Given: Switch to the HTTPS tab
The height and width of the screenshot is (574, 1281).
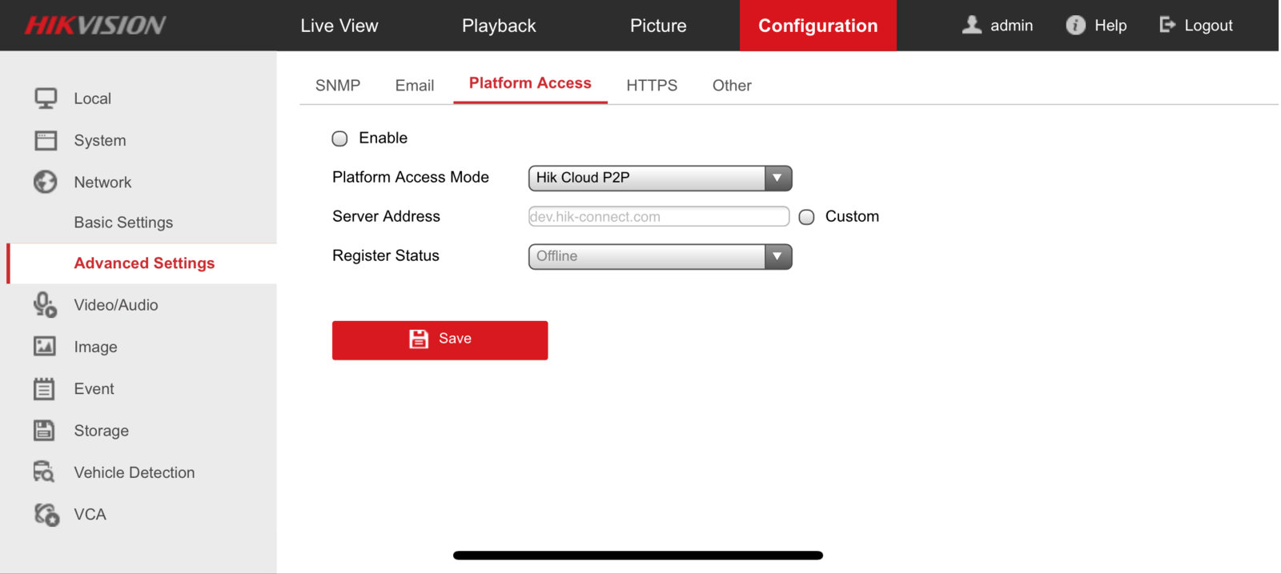Looking at the screenshot, I should click(x=652, y=86).
